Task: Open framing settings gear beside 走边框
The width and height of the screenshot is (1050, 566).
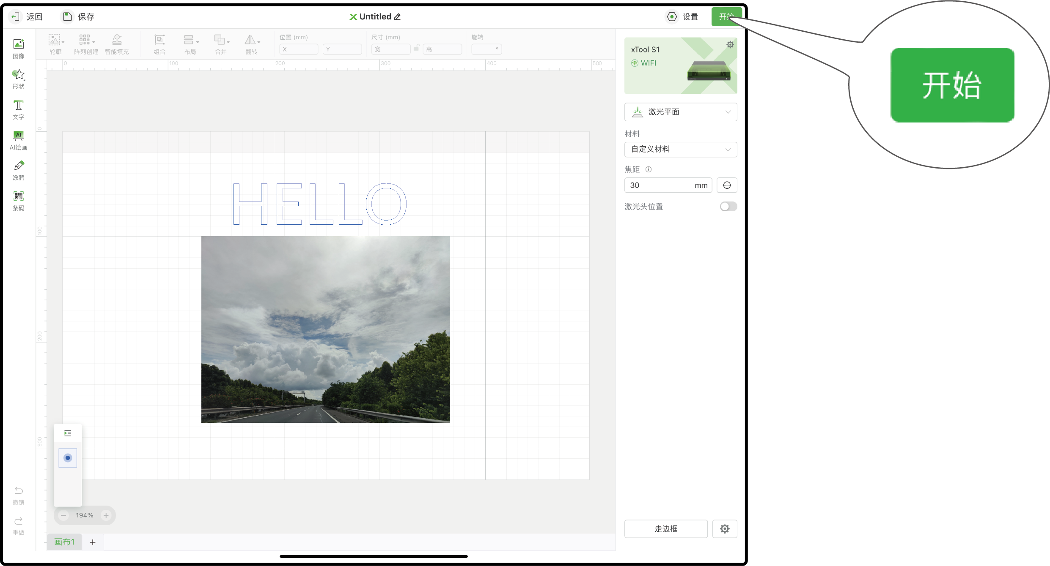Action: click(725, 529)
